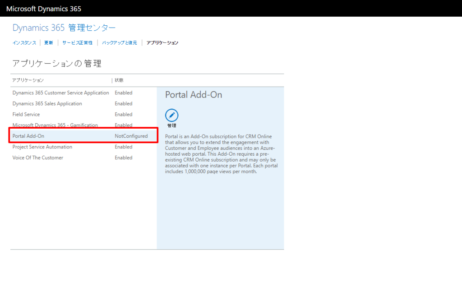Select the アプリケーション tab
Screen dimensions: 462x283
click(x=162, y=43)
